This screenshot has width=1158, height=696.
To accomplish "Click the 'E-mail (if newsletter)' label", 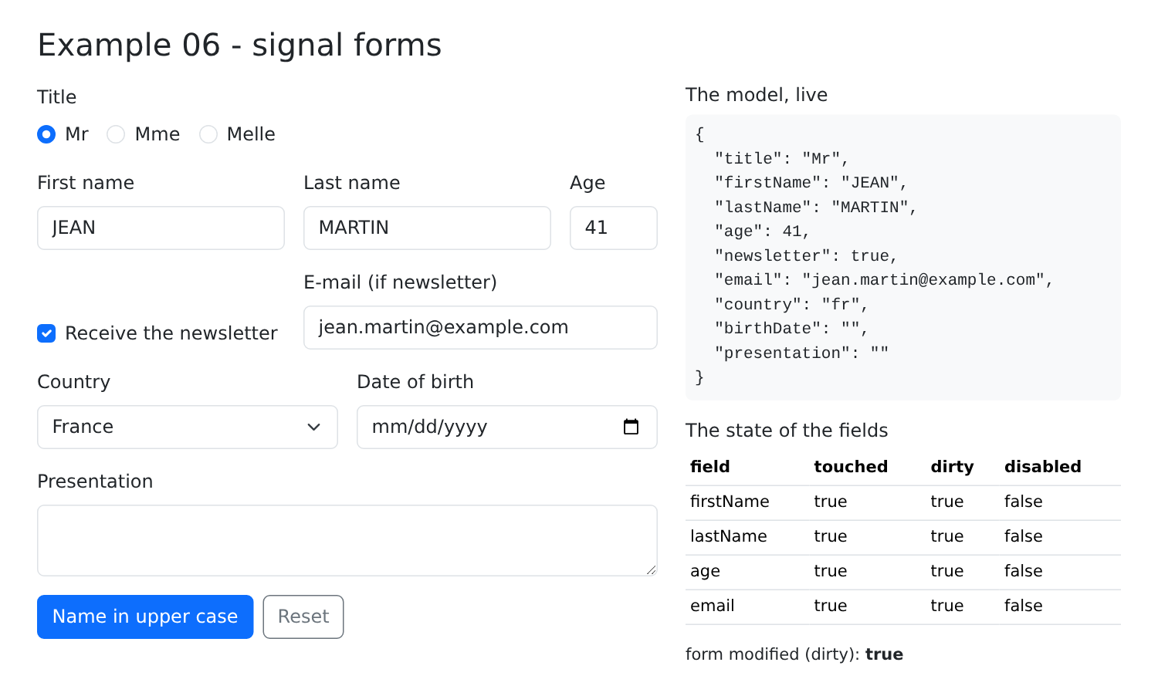I will pos(400,282).
